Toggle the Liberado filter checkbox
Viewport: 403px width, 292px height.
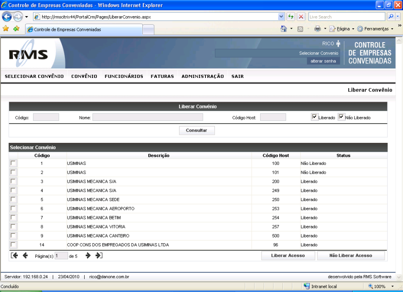[x=314, y=117]
